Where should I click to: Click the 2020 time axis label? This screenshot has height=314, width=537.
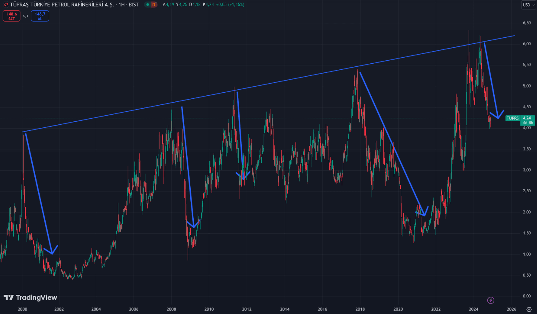pos(398,308)
